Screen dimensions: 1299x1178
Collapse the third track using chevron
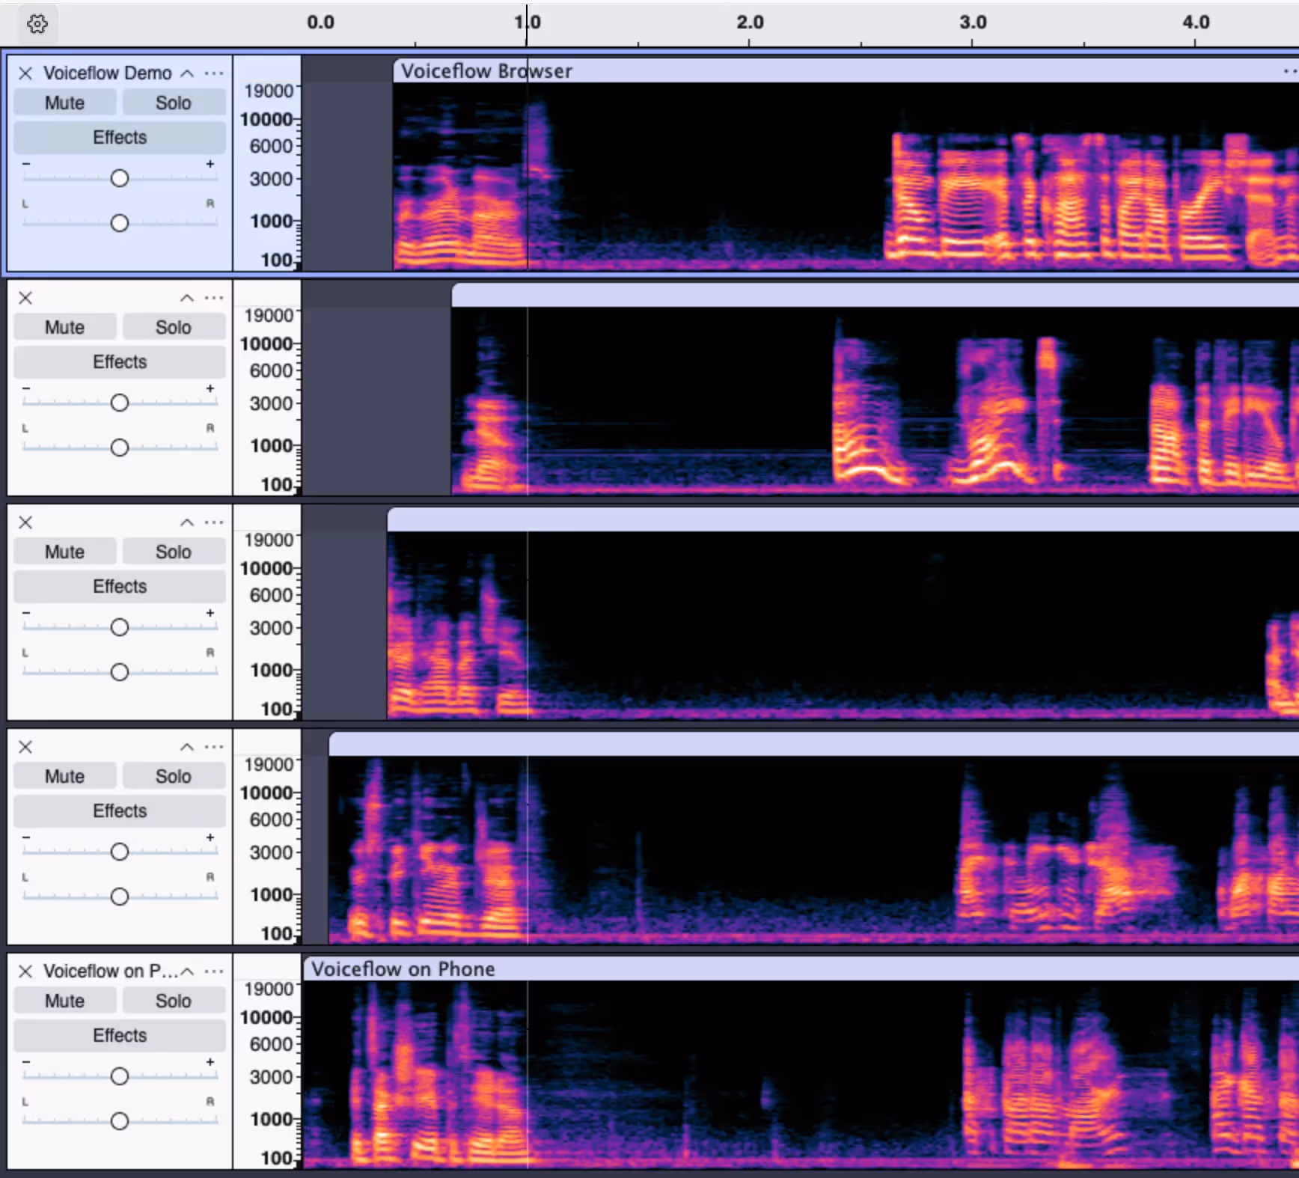click(x=187, y=522)
